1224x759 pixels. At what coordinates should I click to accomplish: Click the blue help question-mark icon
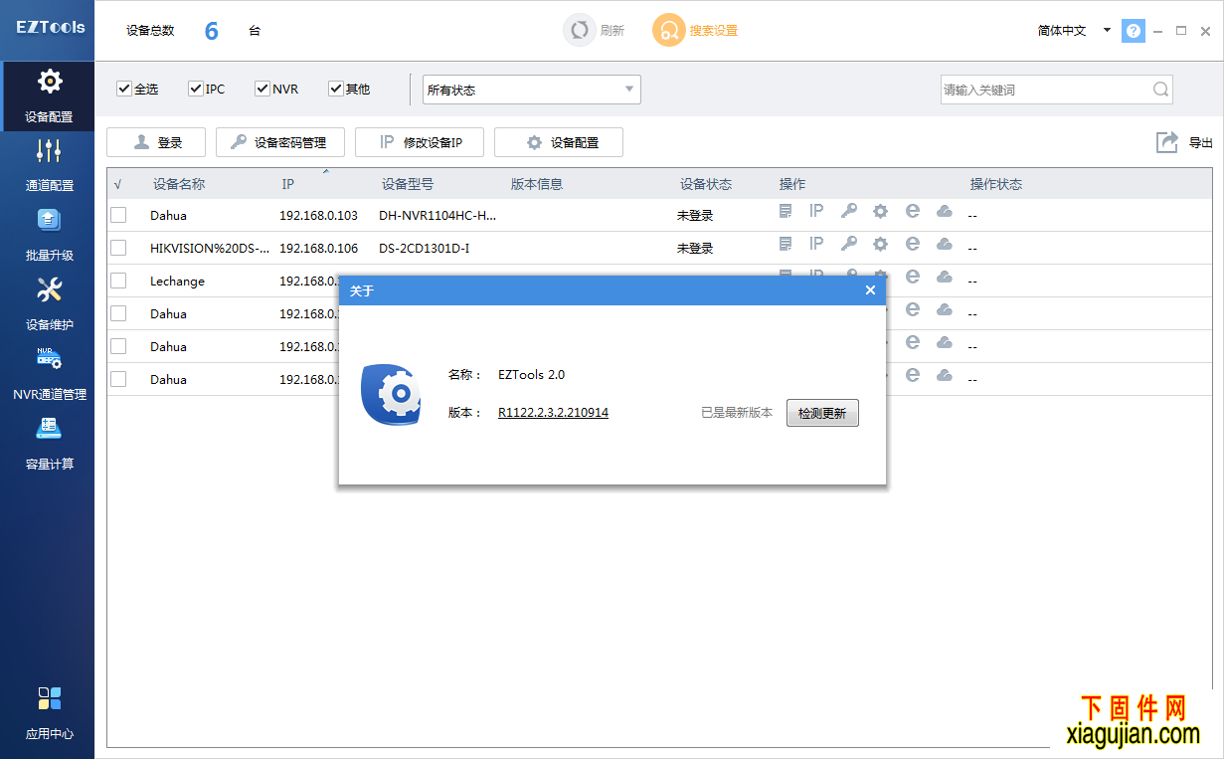[1133, 31]
